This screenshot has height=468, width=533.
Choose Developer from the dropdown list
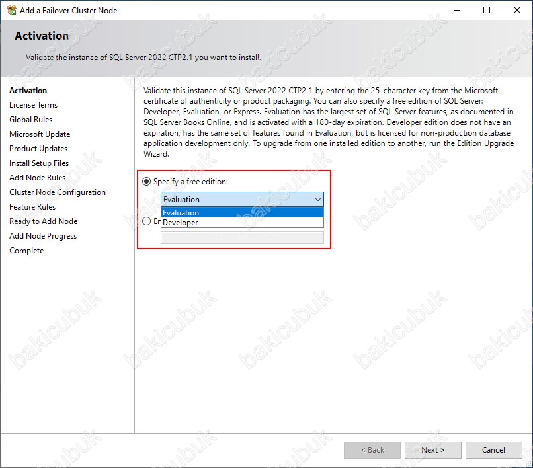243,223
